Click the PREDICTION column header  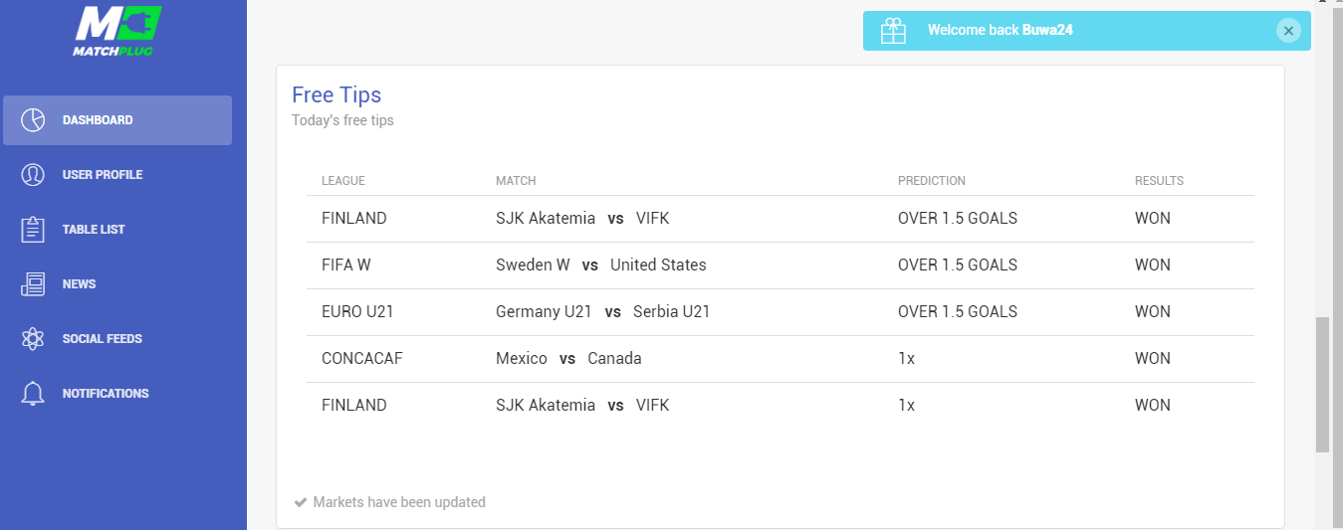[932, 181]
